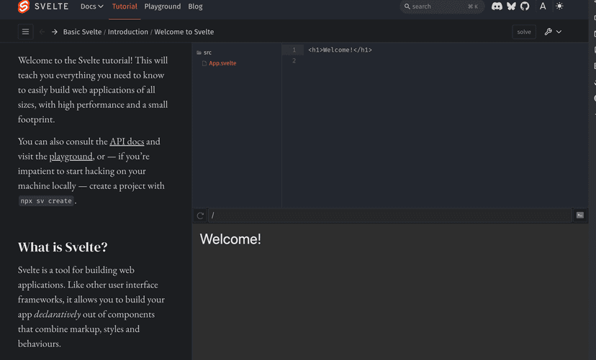
Task: Expand the Docs dropdown menu
Action: point(91,6)
